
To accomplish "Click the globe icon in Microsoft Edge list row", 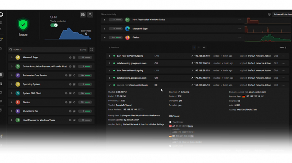I will [x=70, y=58].
